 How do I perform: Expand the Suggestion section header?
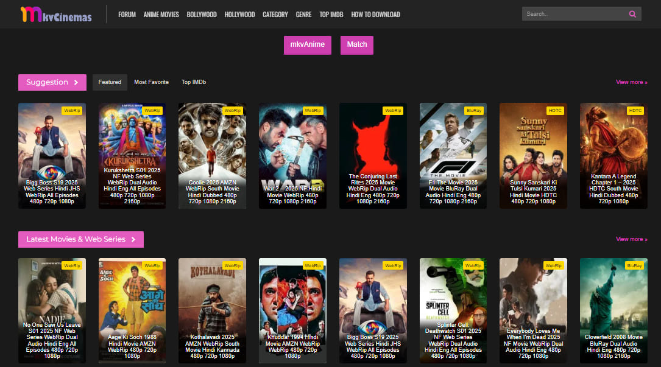click(52, 82)
